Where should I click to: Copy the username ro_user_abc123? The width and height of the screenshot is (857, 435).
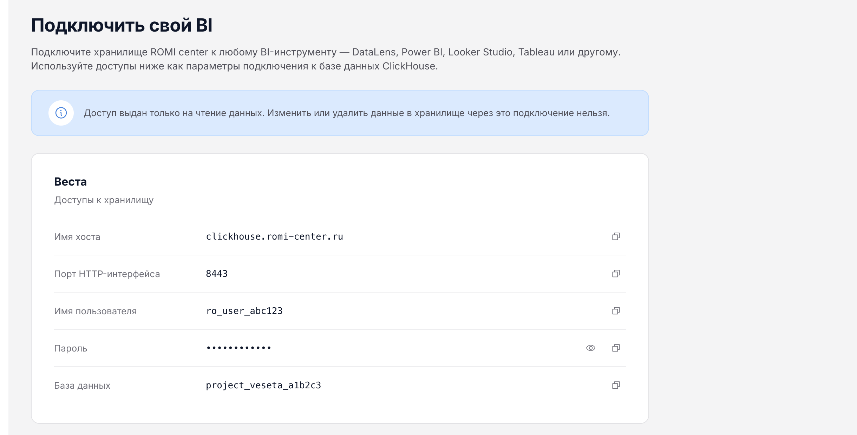[x=616, y=311]
